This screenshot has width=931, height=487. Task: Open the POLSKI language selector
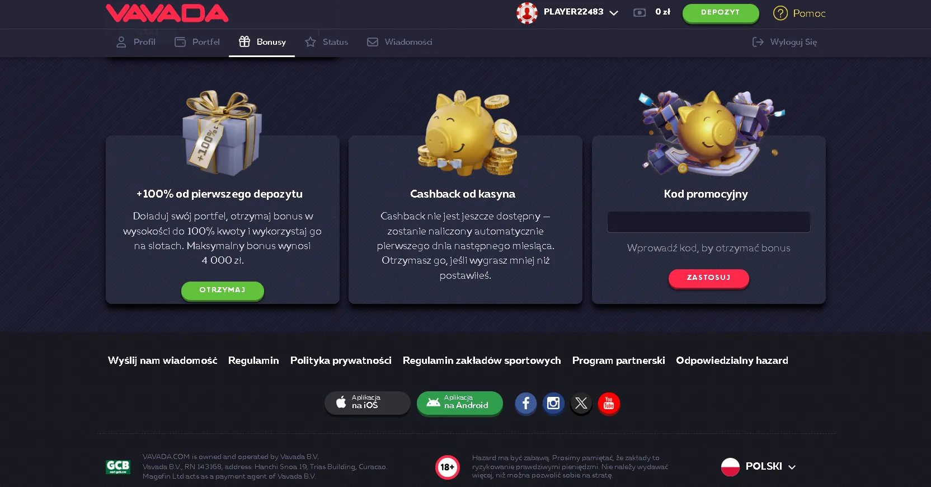[x=758, y=466]
